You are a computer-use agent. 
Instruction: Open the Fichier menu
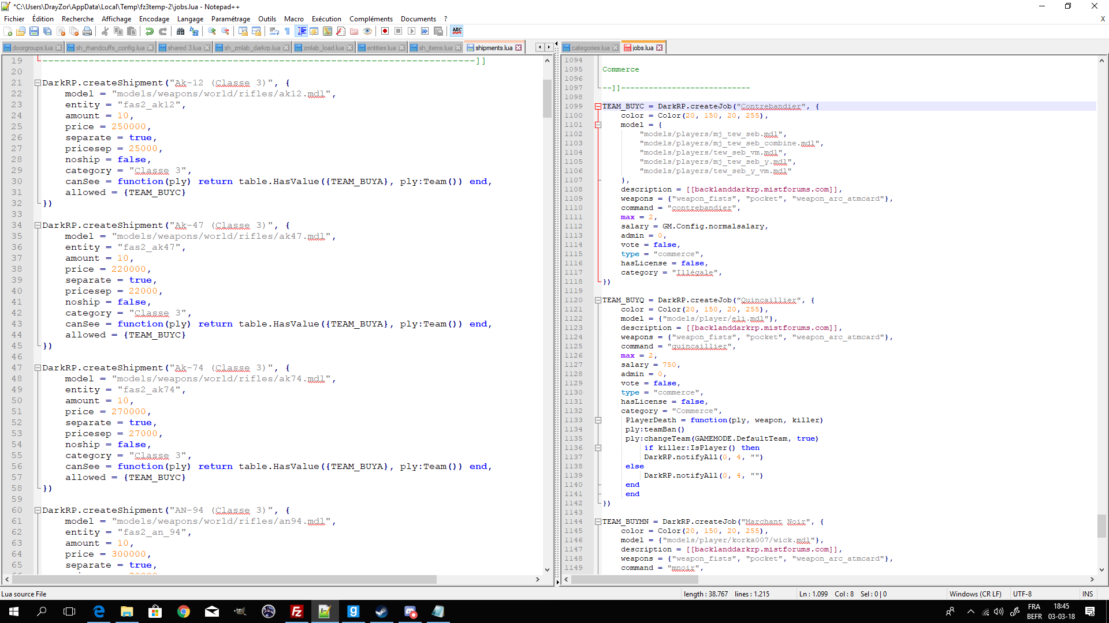14,19
